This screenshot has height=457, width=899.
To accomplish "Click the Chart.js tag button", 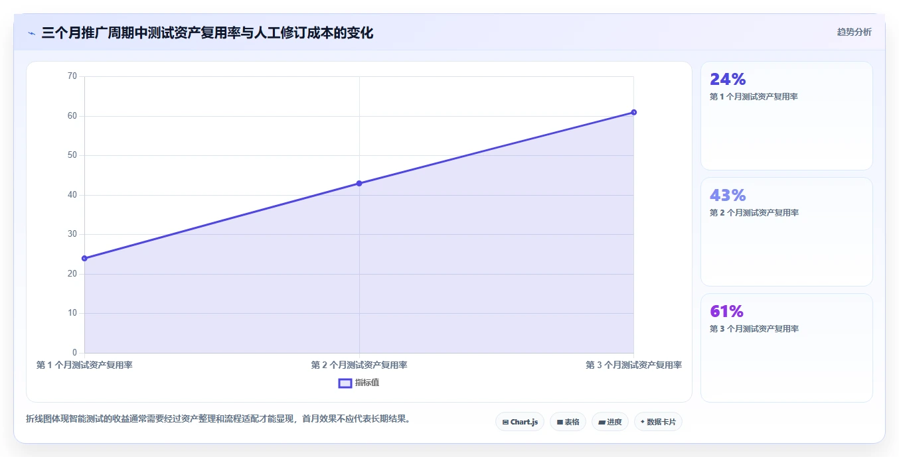I will pos(520,422).
